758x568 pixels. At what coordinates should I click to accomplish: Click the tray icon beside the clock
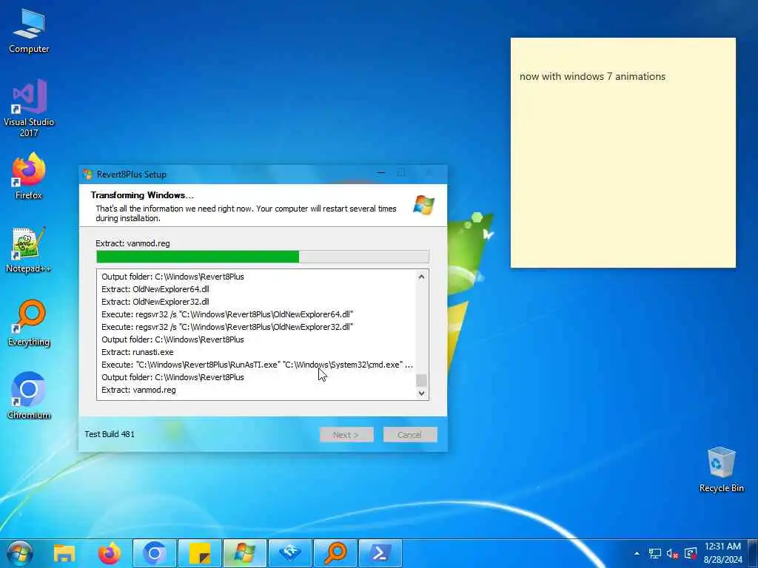click(x=691, y=553)
